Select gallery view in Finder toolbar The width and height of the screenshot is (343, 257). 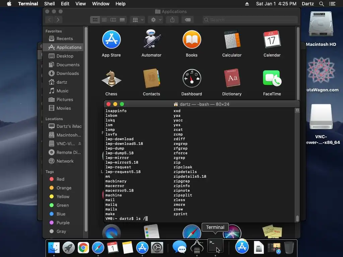[122, 20]
